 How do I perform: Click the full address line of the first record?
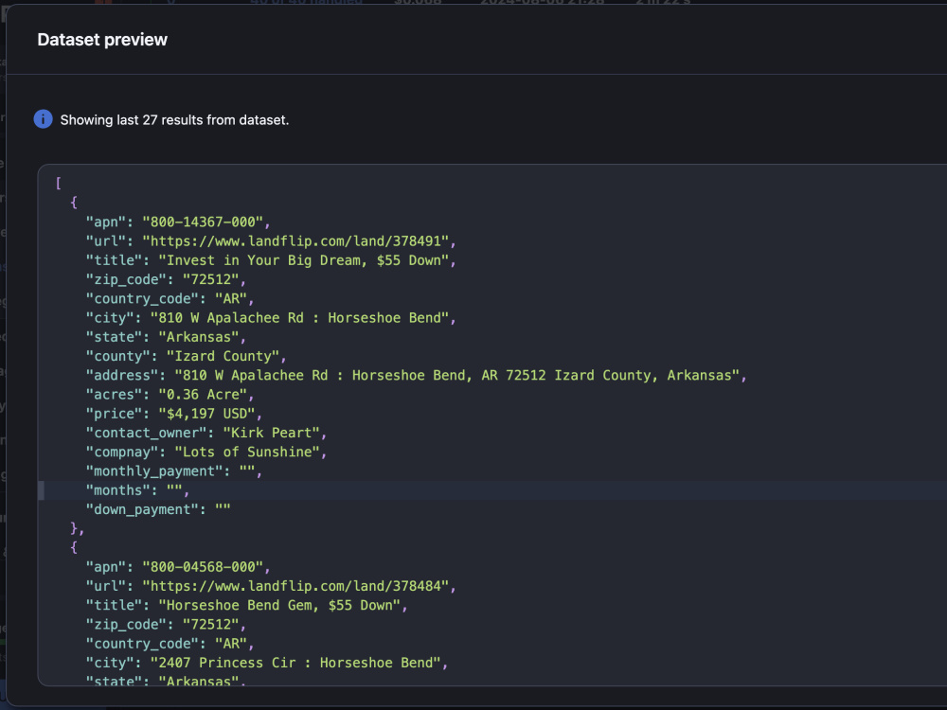tap(416, 376)
